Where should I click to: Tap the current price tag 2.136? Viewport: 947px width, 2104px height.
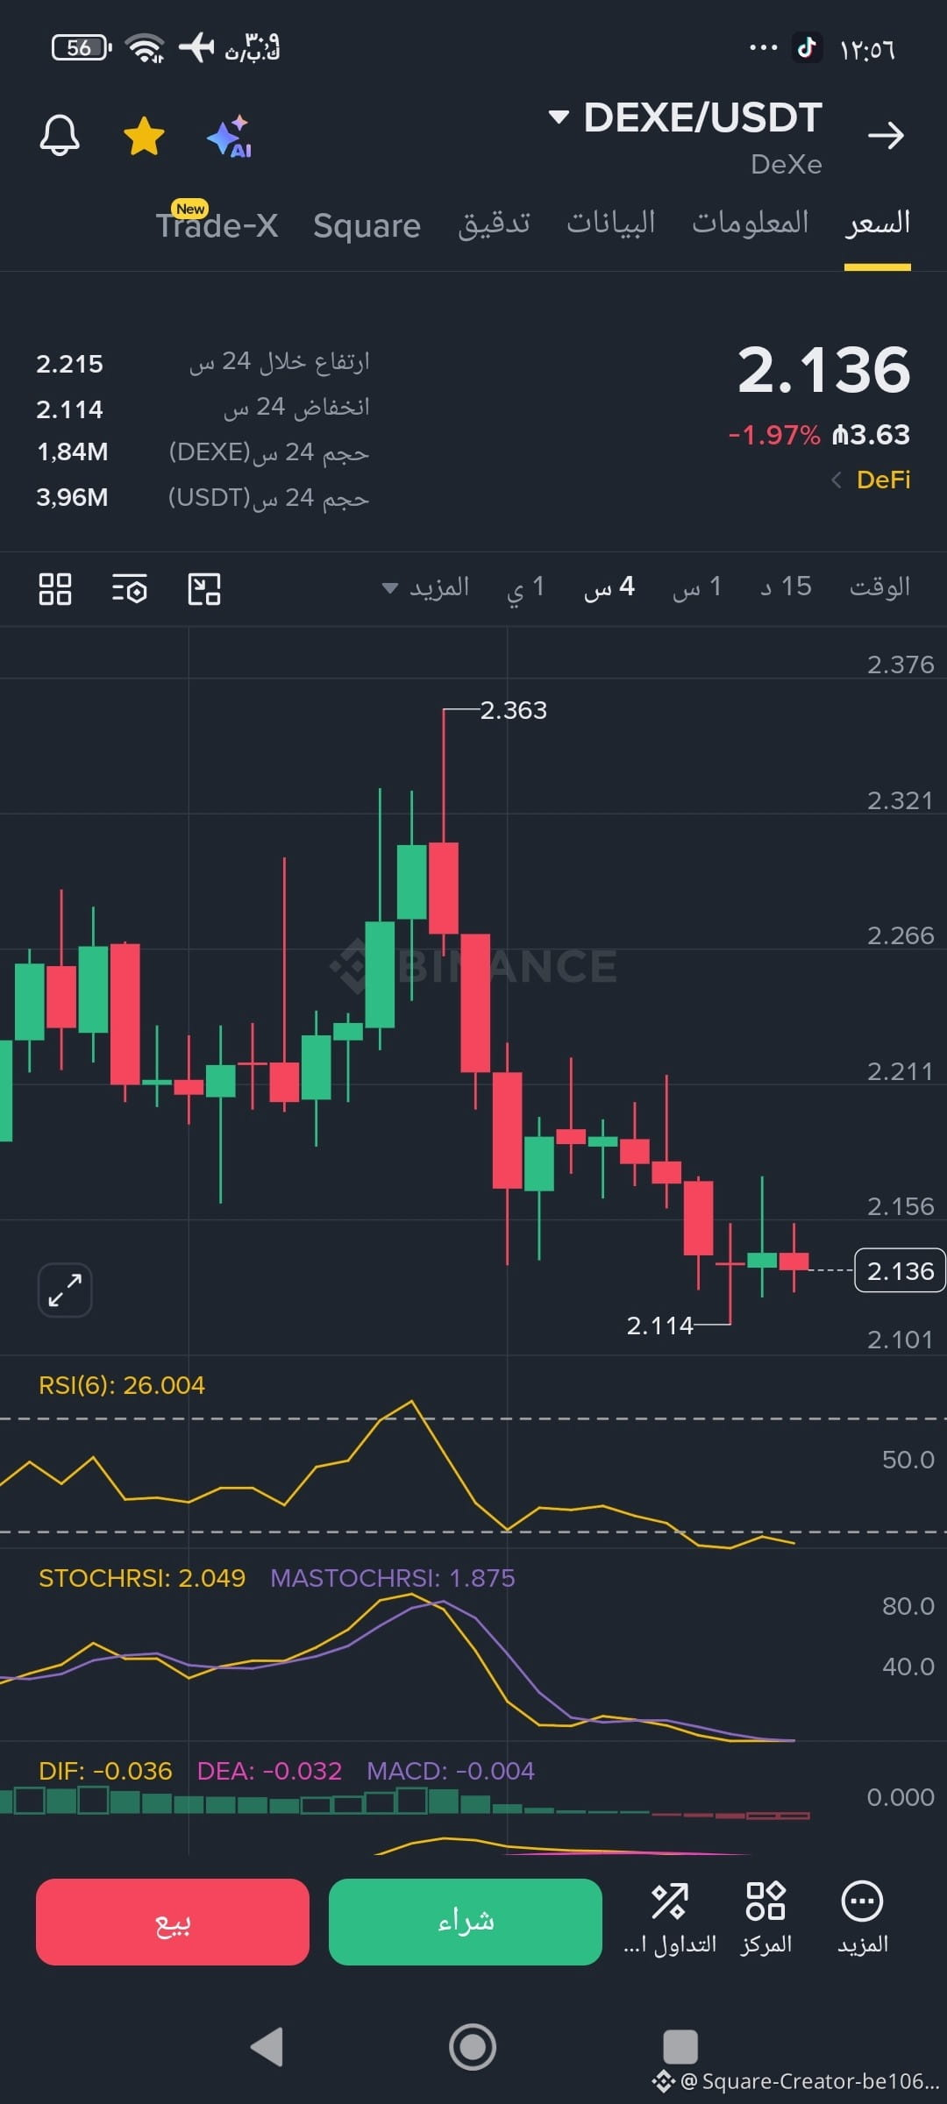tap(900, 1270)
